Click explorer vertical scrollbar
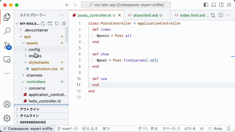The height and width of the screenshot is (132, 235). [67, 35]
